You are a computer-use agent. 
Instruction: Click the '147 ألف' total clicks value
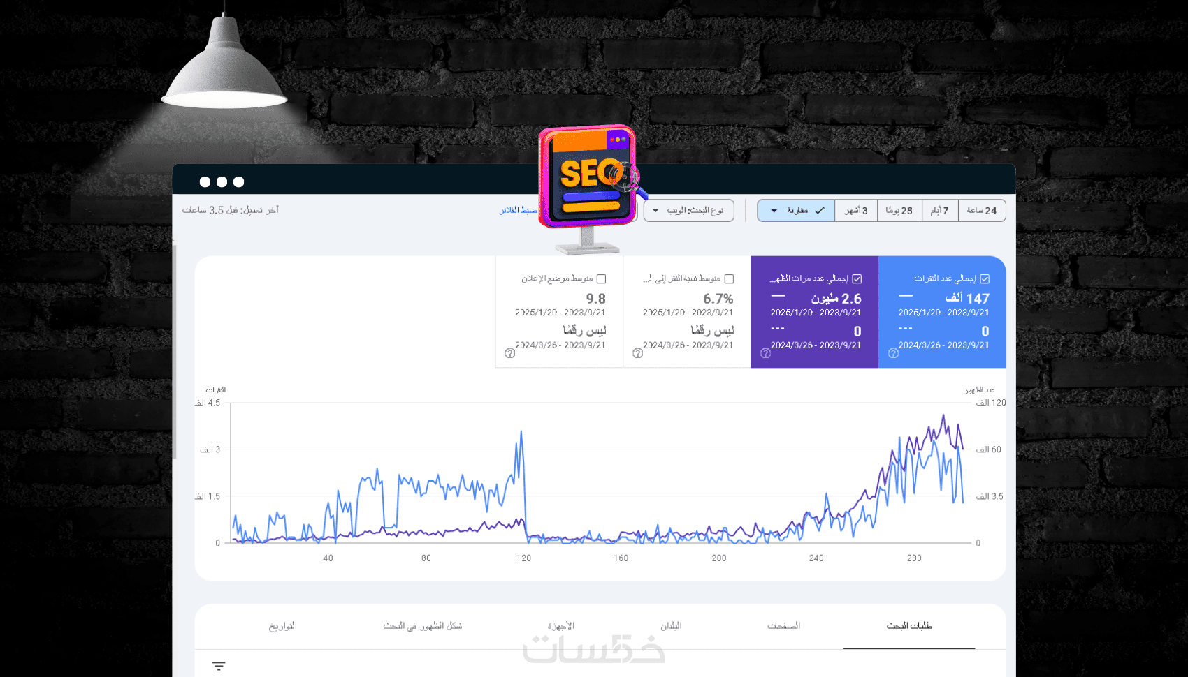click(967, 298)
